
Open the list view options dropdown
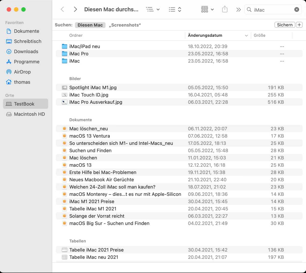click(153, 9)
